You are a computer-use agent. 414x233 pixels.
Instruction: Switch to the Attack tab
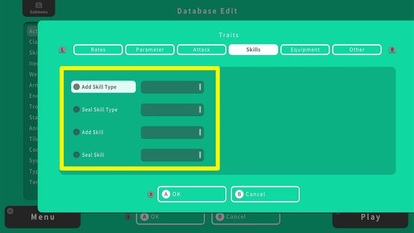(x=201, y=49)
